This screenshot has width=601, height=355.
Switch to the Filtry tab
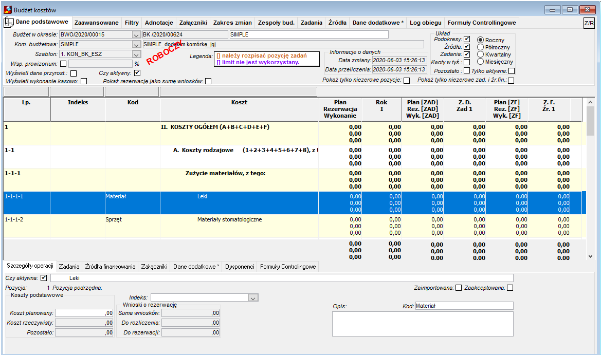[132, 23]
